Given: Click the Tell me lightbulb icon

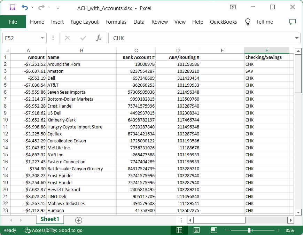Looking at the screenshot, I should pyautogui.click(x=248, y=22).
